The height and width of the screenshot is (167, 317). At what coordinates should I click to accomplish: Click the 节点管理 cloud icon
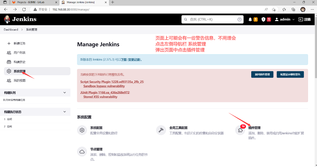coord(82,151)
